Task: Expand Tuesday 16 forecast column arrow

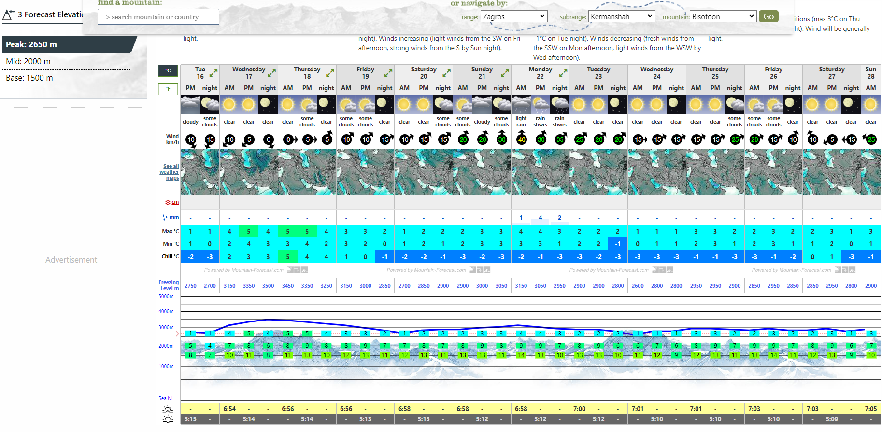Action: click(213, 73)
